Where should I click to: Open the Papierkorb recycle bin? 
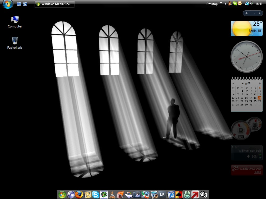(x=15, y=41)
